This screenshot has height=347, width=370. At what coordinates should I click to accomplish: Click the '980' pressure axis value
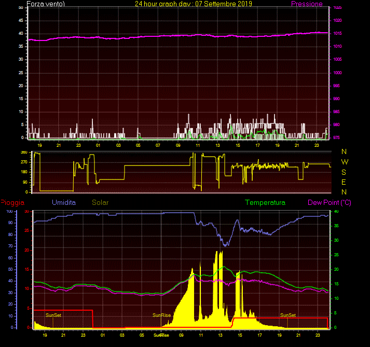pos(336,124)
